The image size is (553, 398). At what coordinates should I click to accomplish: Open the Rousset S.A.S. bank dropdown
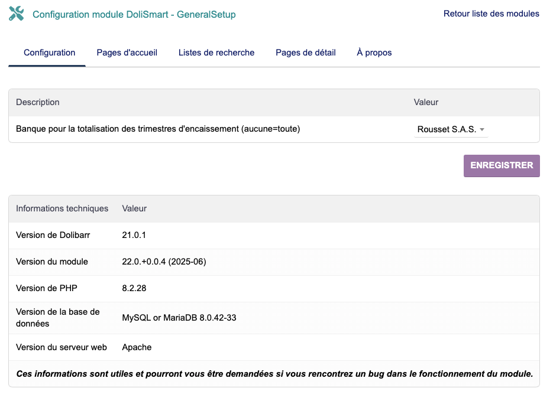click(451, 129)
